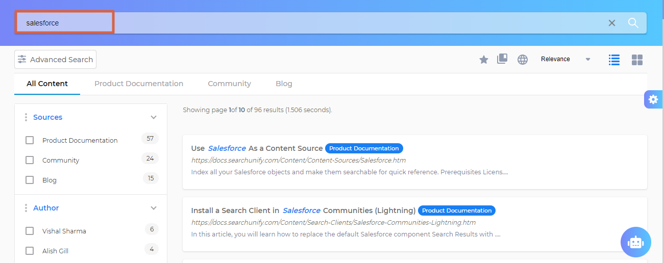664x263 pixels.
Task: Click the globe language icon
Action: 522,60
